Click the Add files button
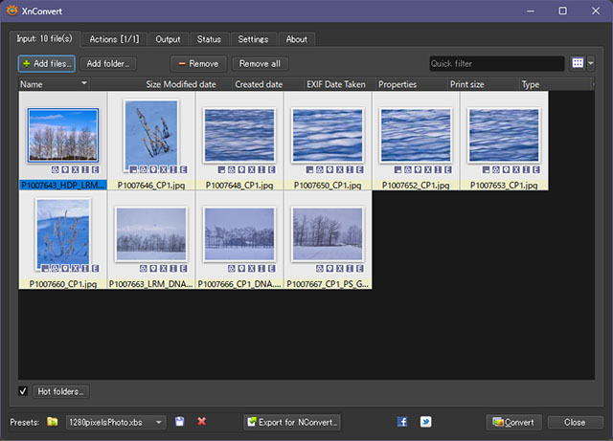613x441 pixels. 47,64
